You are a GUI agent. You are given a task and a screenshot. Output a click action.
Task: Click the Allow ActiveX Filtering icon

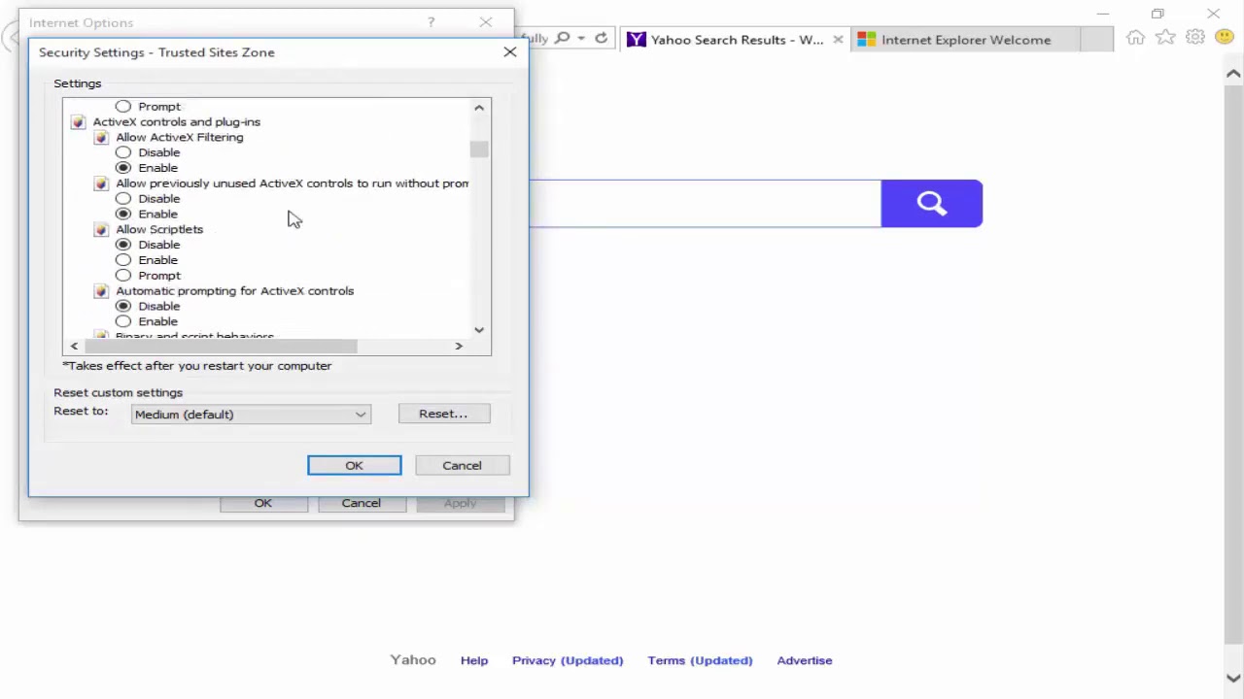101,138
